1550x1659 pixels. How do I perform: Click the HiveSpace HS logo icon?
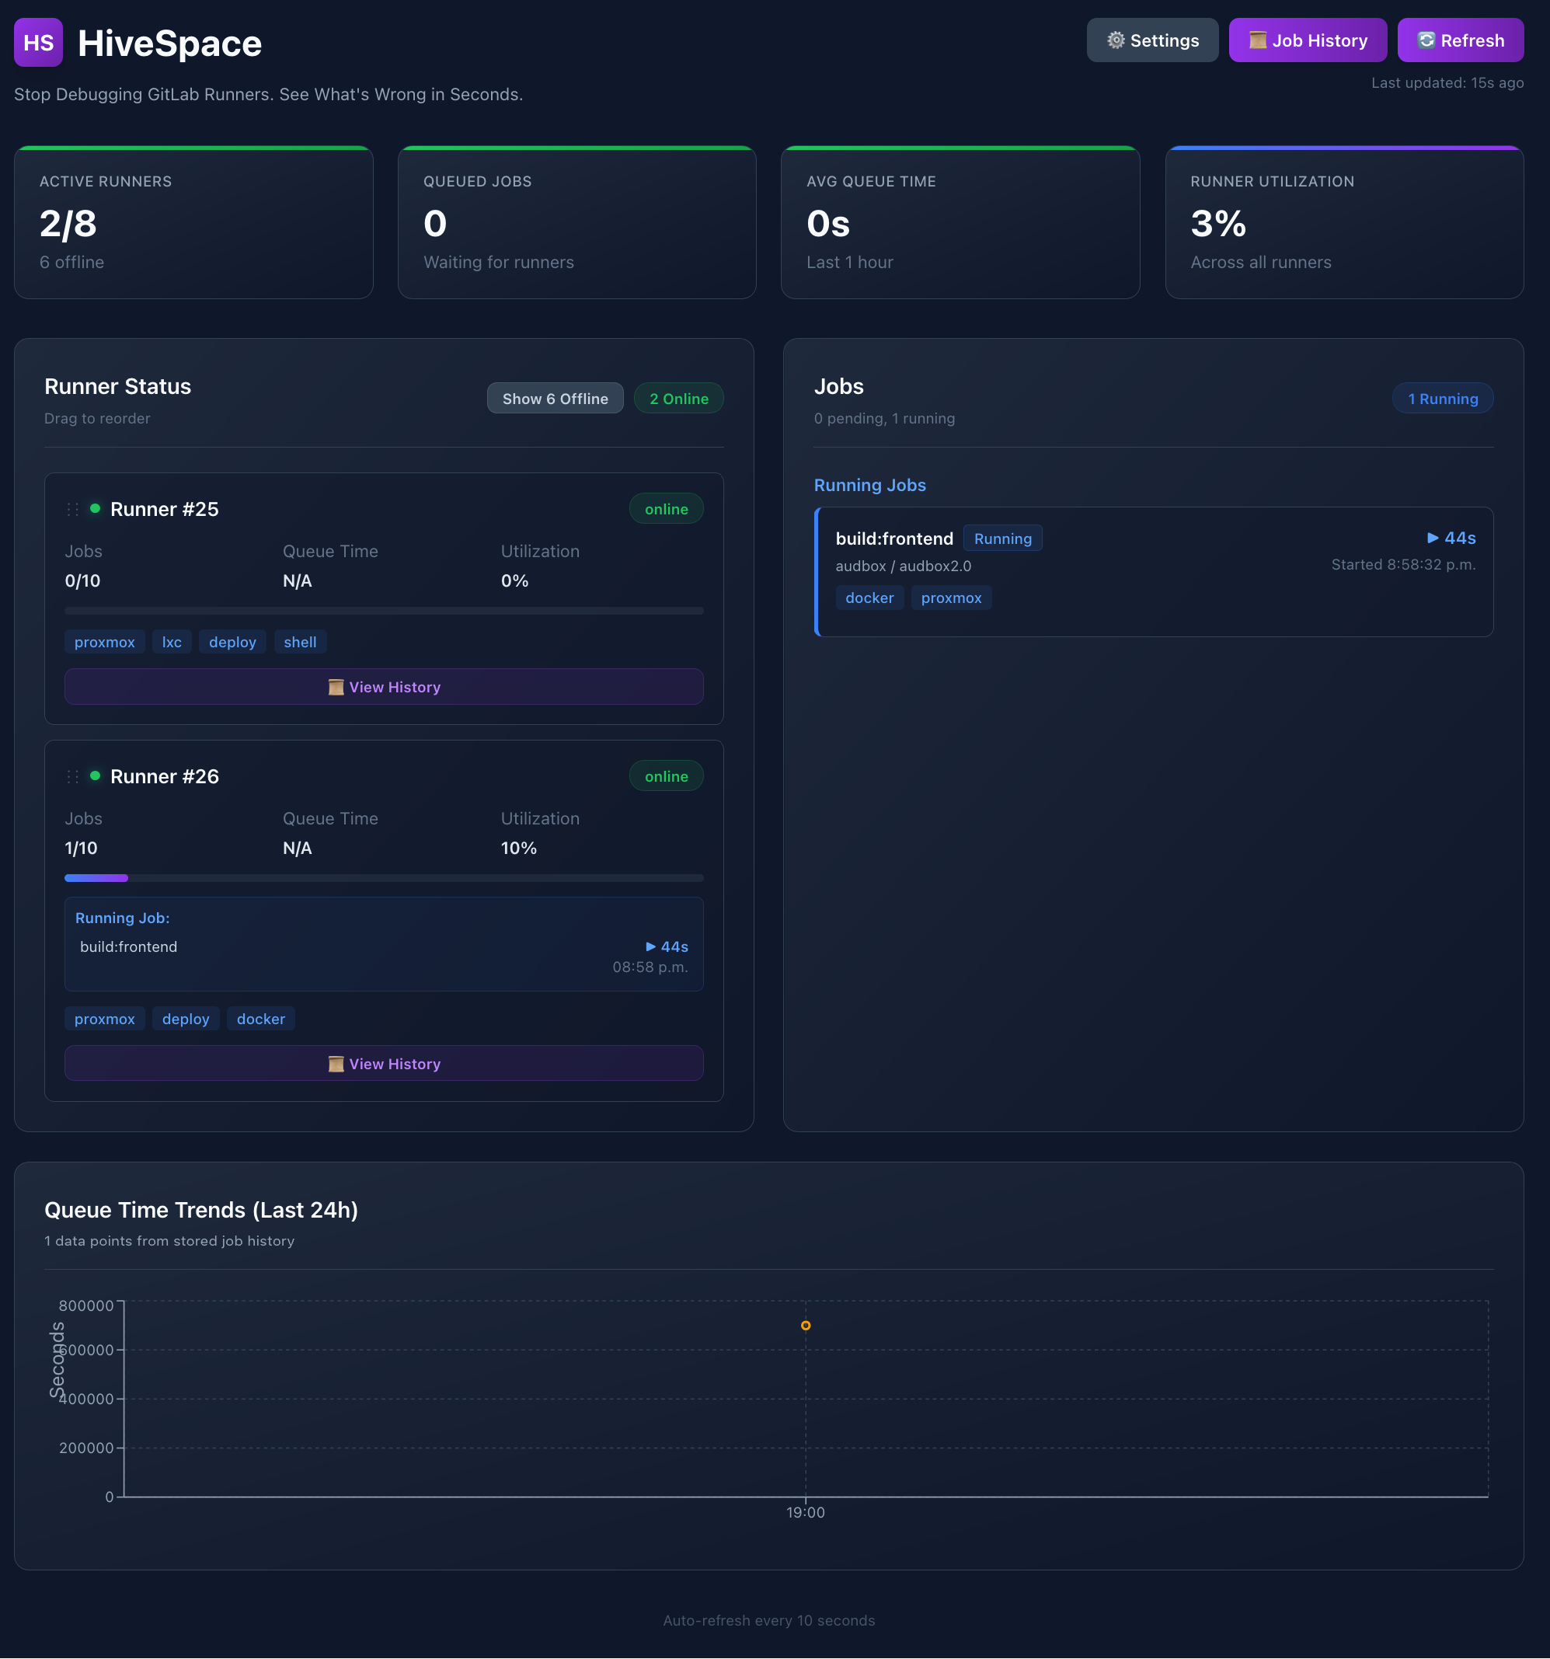(37, 42)
